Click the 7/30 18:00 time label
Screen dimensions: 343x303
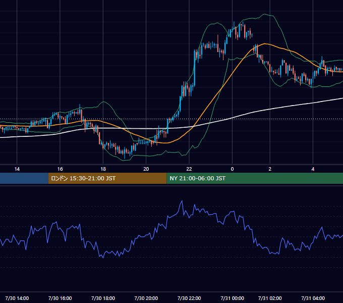click(103, 298)
